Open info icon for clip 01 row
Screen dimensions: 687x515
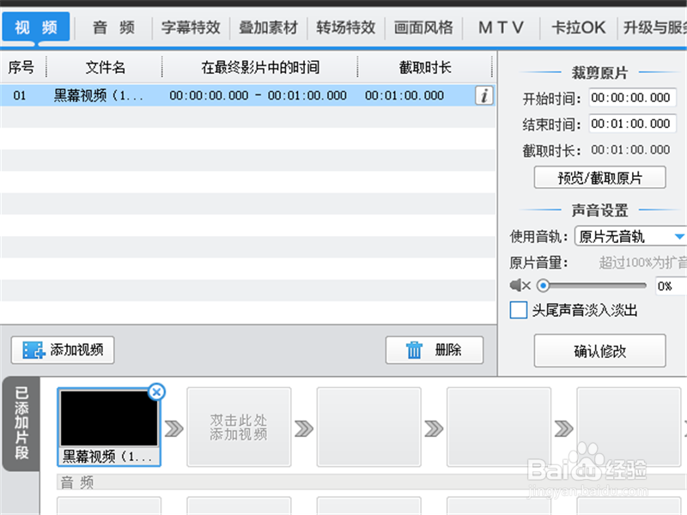483,95
